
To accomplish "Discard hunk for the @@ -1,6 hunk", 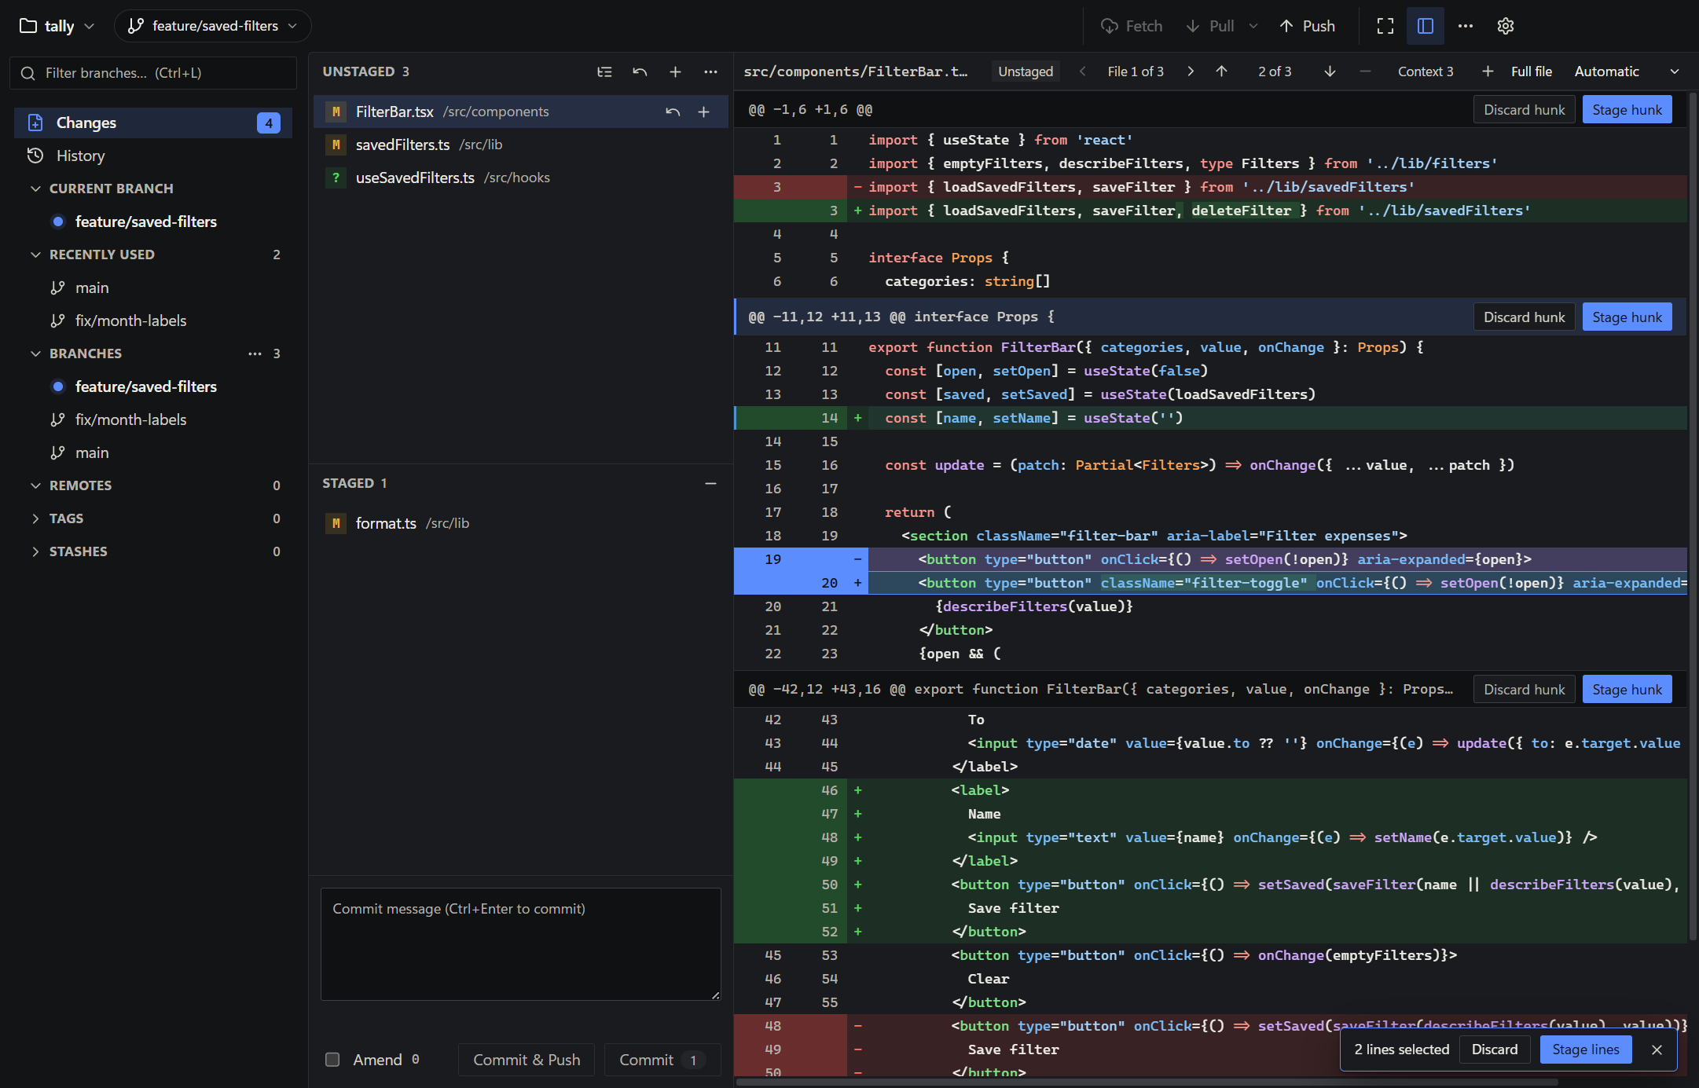I will point(1524,110).
